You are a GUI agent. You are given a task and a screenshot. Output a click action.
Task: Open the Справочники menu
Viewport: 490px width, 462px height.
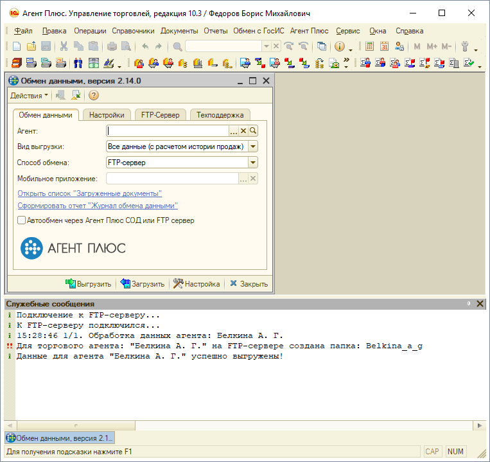(x=133, y=31)
